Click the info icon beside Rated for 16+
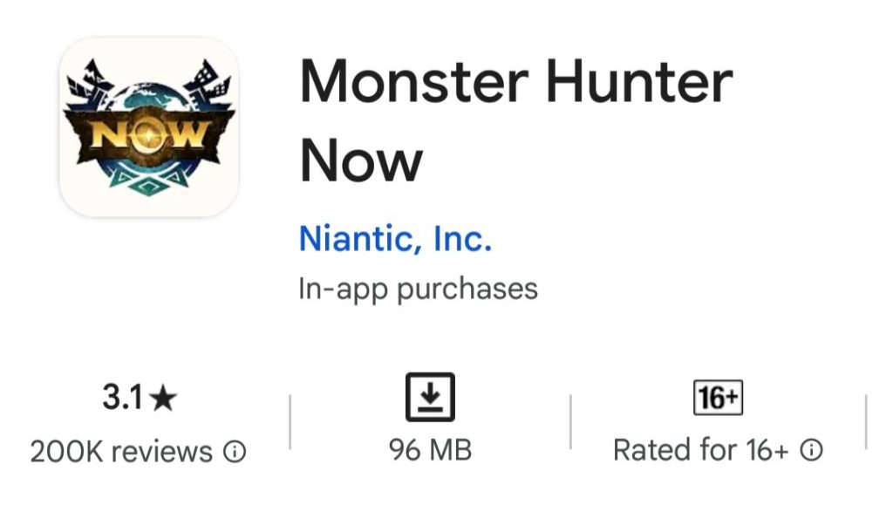This screenshot has height=505, width=893. click(811, 450)
